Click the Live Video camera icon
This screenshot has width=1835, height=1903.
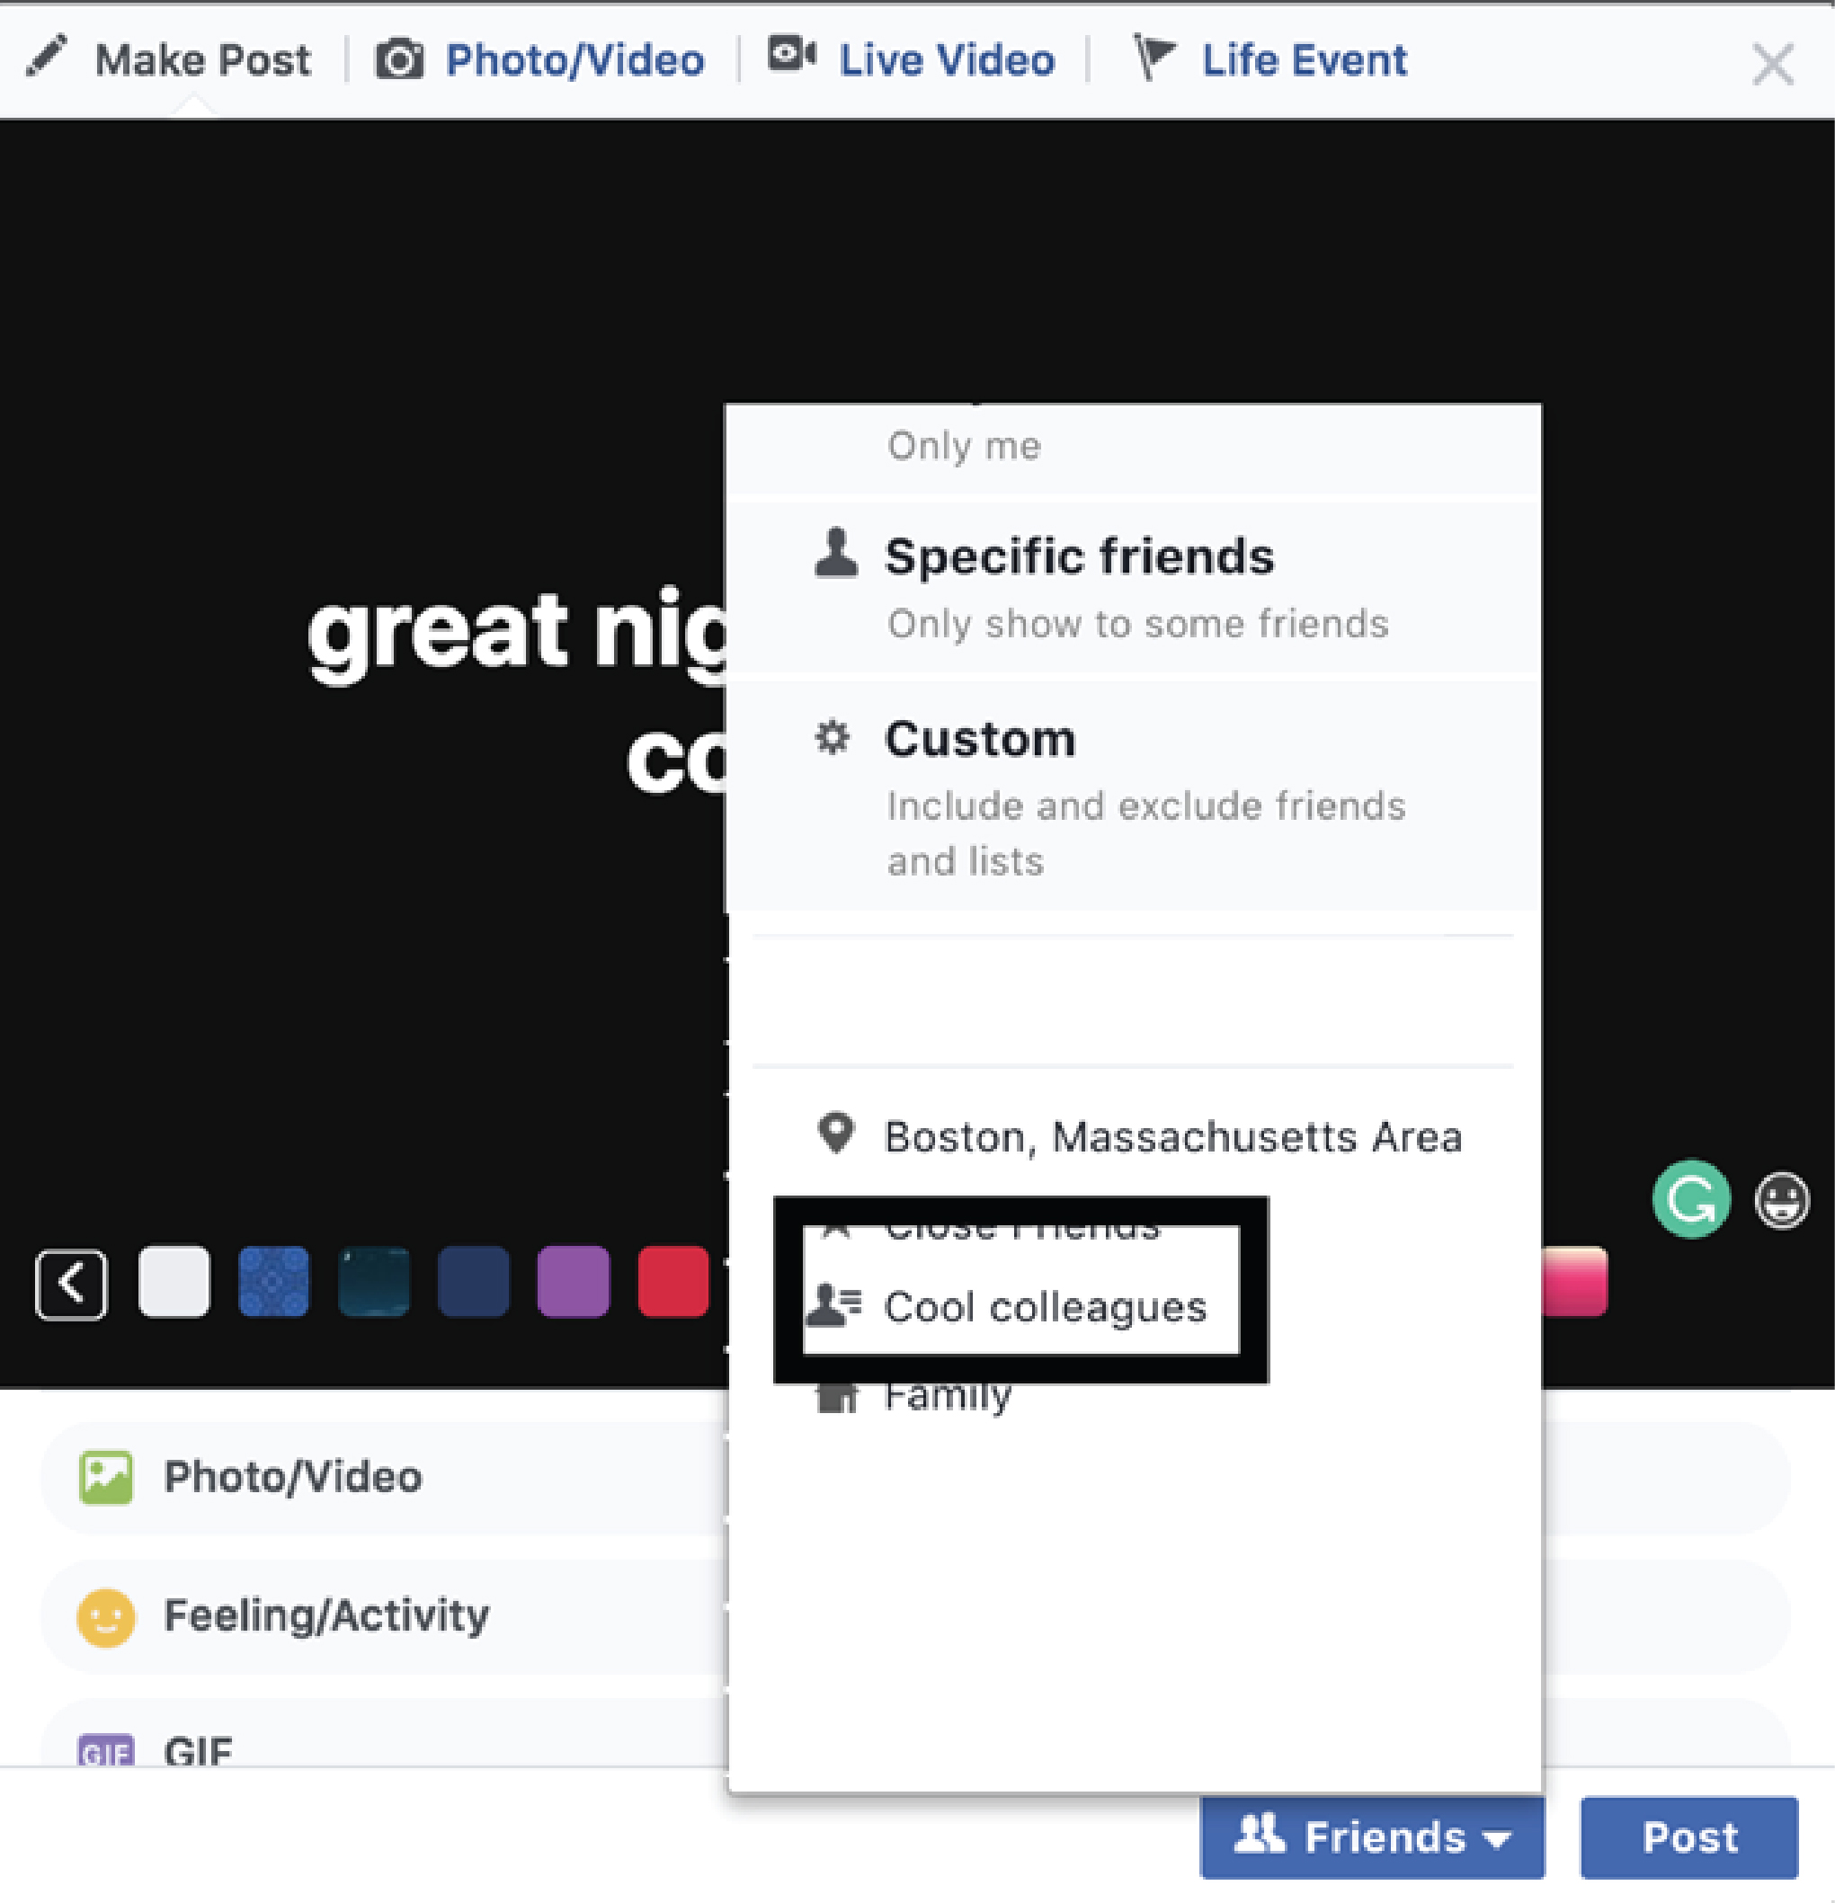791,54
